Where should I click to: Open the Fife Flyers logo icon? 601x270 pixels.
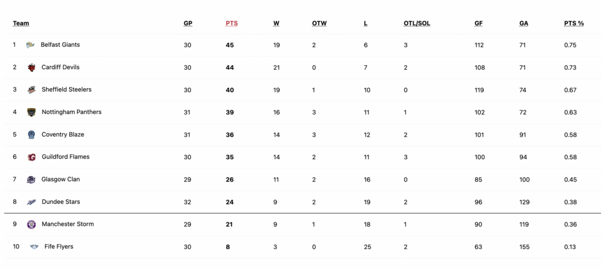[x=35, y=247]
